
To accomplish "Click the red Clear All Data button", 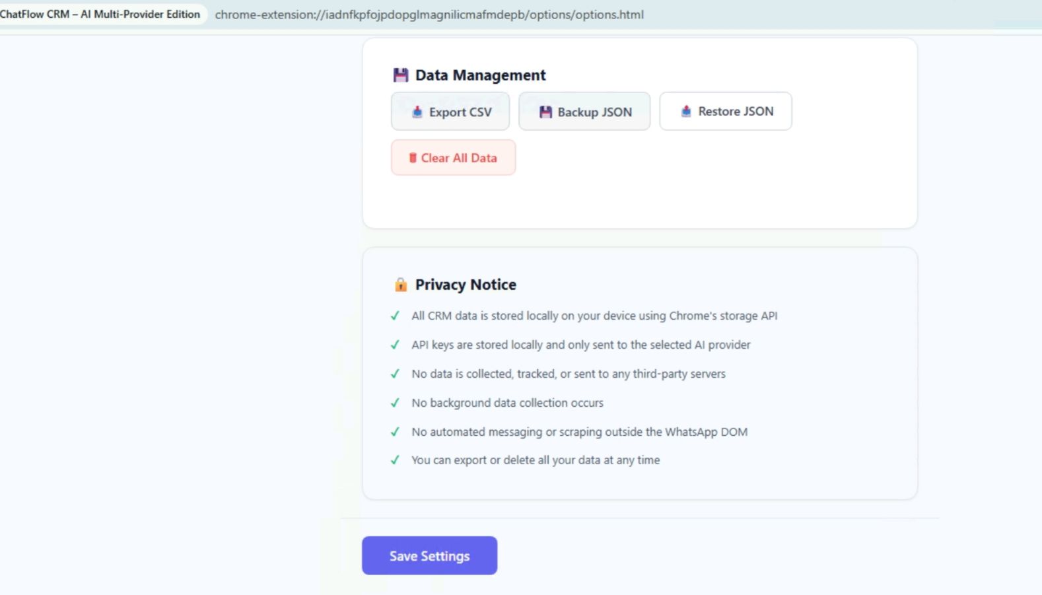I will pyautogui.click(x=453, y=158).
